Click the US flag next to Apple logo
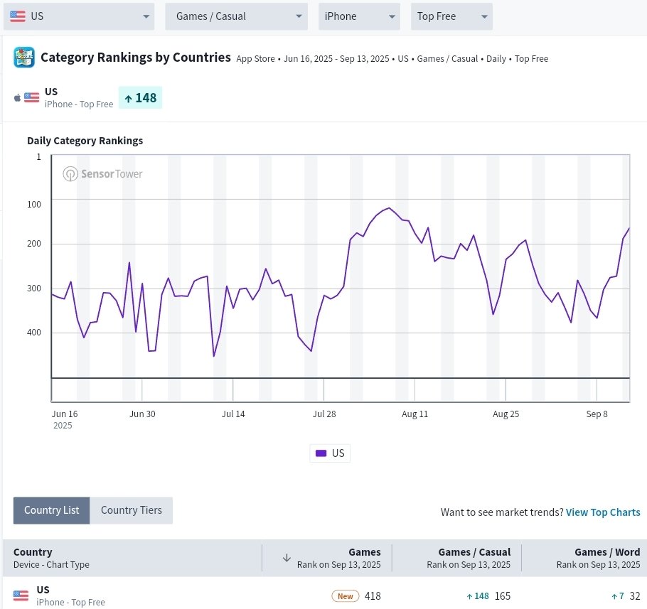 32,98
